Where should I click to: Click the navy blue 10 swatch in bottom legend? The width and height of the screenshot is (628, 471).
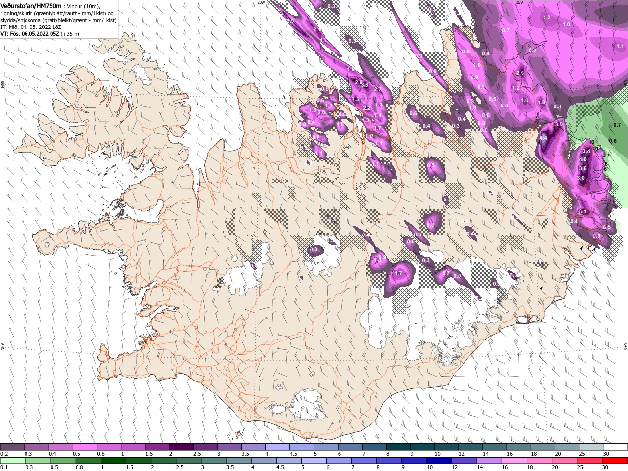[439, 460]
